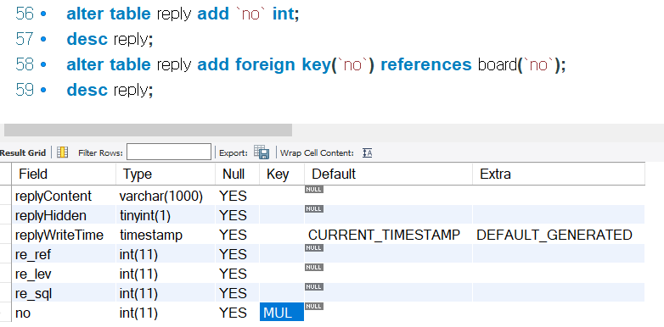Click the Result Grid view icon
This screenshot has width=664, height=327.
62,152
